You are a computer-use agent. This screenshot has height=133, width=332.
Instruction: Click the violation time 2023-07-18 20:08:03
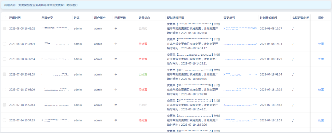[x=22, y=74]
